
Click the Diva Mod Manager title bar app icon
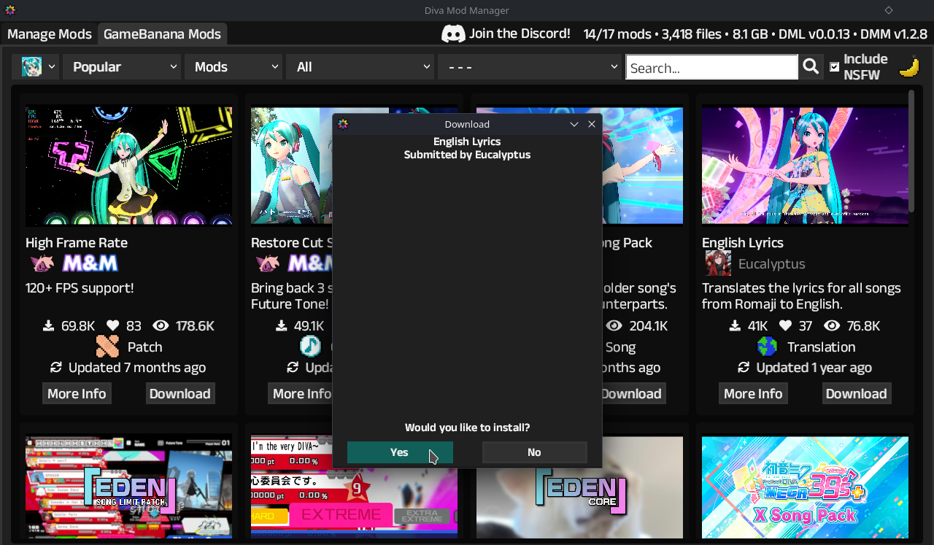[10, 10]
